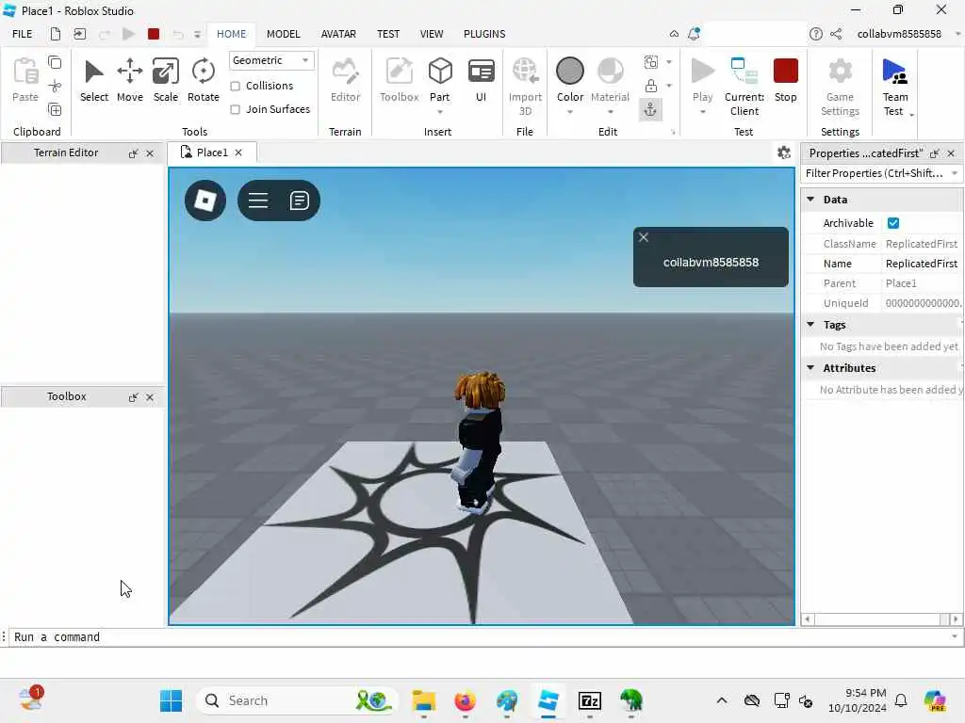Click the collabvm8585858 account name
Image resolution: width=965 pixels, height=723 pixels.
click(899, 34)
